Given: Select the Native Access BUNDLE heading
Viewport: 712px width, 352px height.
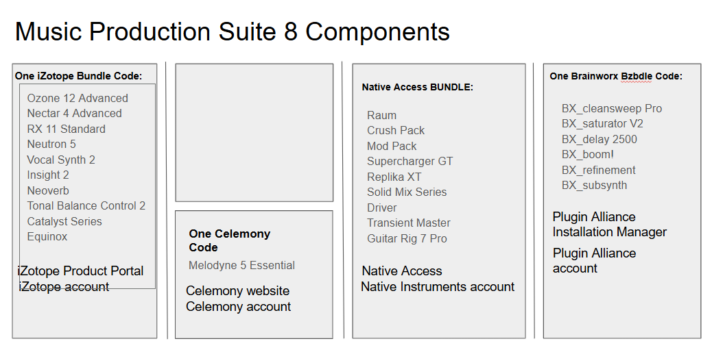Looking at the screenshot, I should pos(417,87).
